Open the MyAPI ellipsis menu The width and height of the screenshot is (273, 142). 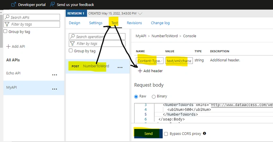tap(55, 89)
